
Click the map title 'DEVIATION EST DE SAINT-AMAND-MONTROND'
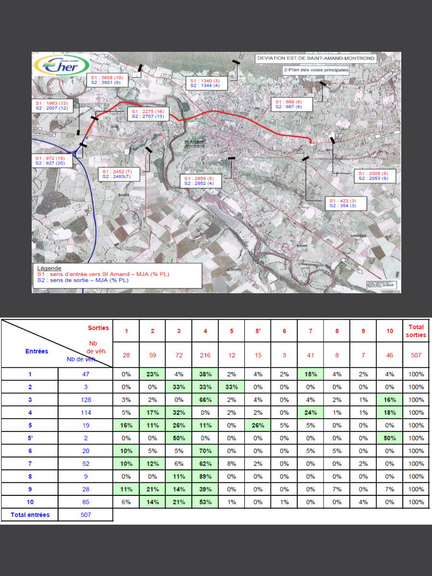316,58
